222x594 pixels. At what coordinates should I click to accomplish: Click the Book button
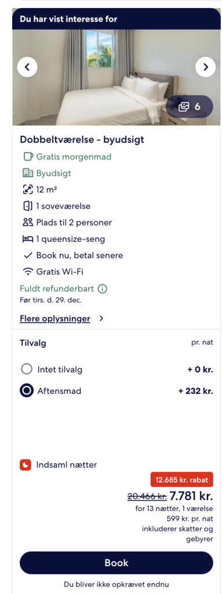117,563
